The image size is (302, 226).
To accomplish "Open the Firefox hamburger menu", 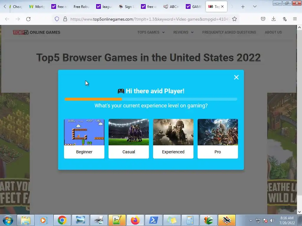I will pos(295,19).
